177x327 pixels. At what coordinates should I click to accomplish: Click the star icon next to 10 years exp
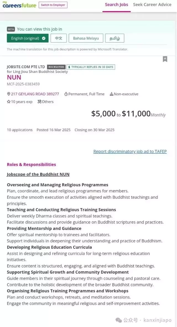[9, 102]
